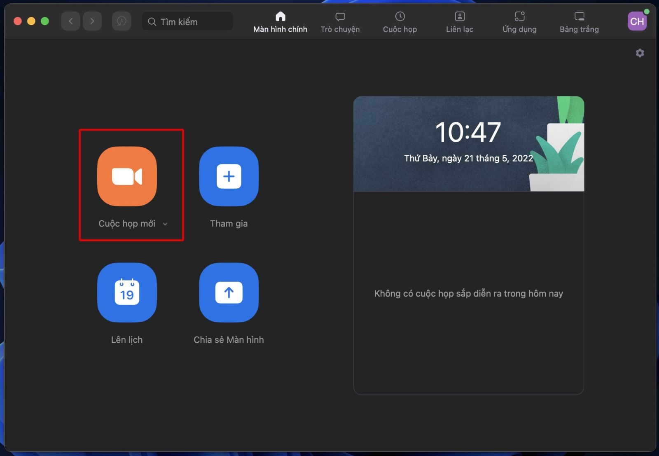Click the forward navigation arrow

pyautogui.click(x=92, y=21)
